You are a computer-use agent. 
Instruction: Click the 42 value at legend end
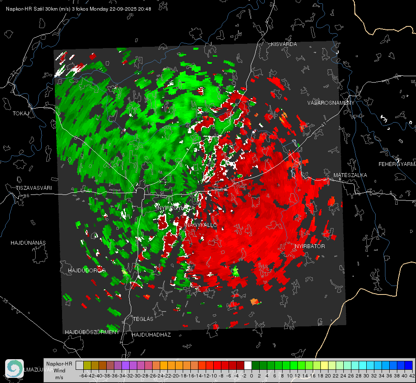412,376
